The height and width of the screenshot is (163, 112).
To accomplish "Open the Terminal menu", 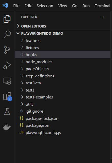I will 102,6.
